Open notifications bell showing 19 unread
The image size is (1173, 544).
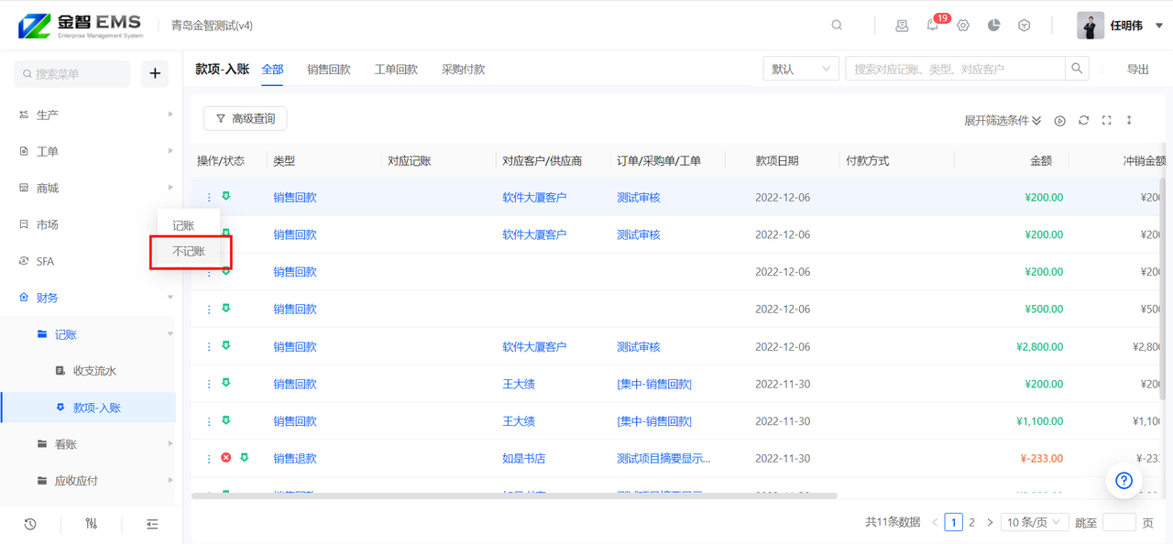point(933,26)
